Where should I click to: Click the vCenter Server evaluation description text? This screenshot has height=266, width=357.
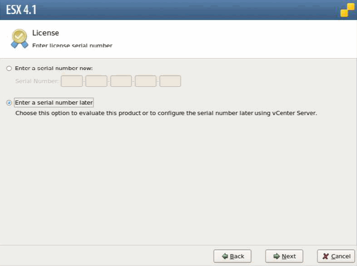tap(166, 113)
